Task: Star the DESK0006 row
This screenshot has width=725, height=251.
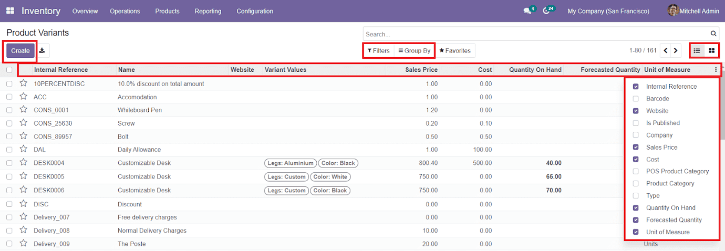Action: pos(23,190)
